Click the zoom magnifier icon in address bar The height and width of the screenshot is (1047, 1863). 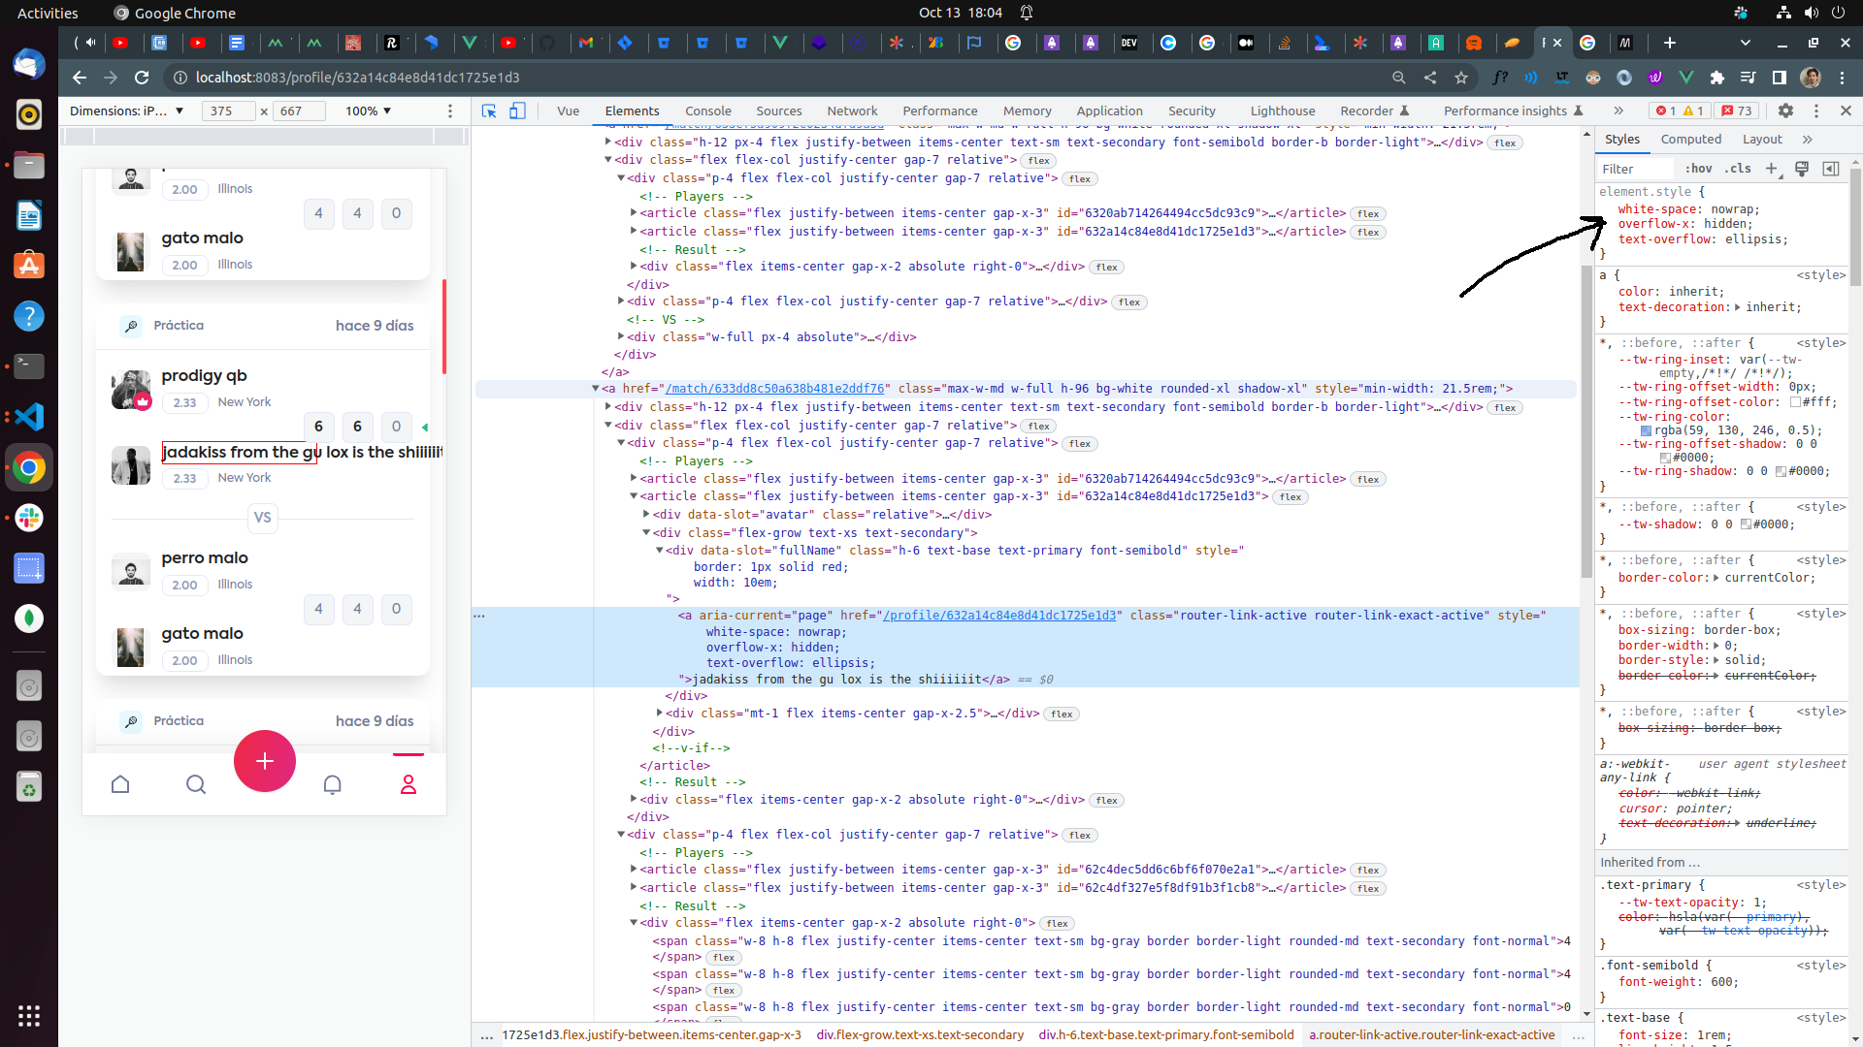coord(1399,78)
